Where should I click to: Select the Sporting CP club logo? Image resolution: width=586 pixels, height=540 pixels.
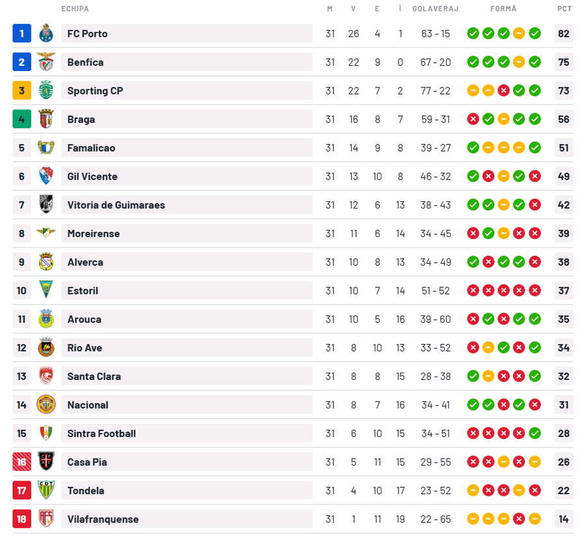(x=46, y=91)
